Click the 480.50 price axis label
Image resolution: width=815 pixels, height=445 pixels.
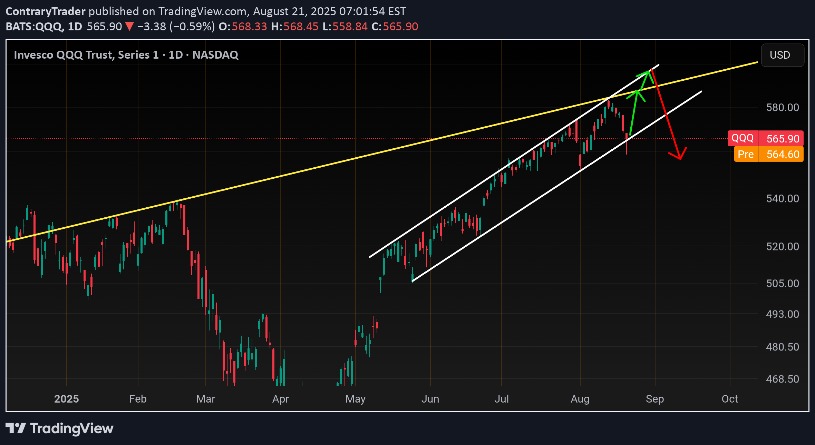click(x=783, y=347)
